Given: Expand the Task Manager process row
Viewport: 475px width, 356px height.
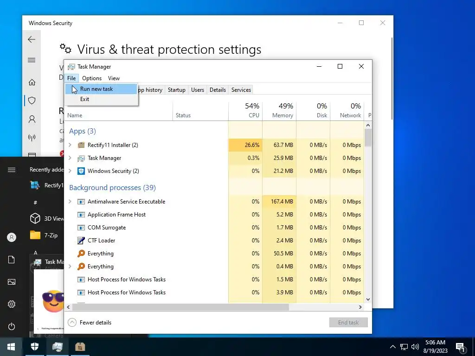Looking at the screenshot, I should click(x=70, y=158).
